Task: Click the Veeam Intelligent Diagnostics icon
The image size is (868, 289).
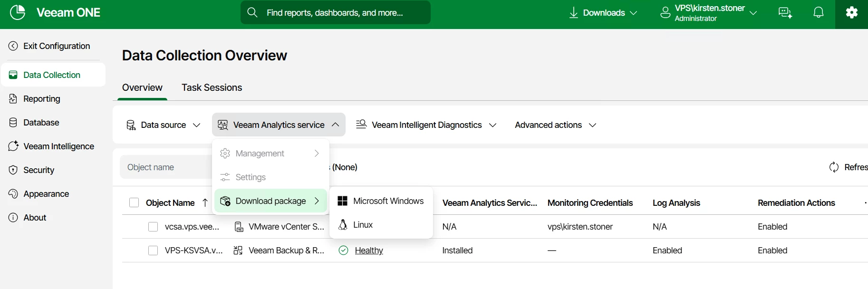Action: click(361, 124)
